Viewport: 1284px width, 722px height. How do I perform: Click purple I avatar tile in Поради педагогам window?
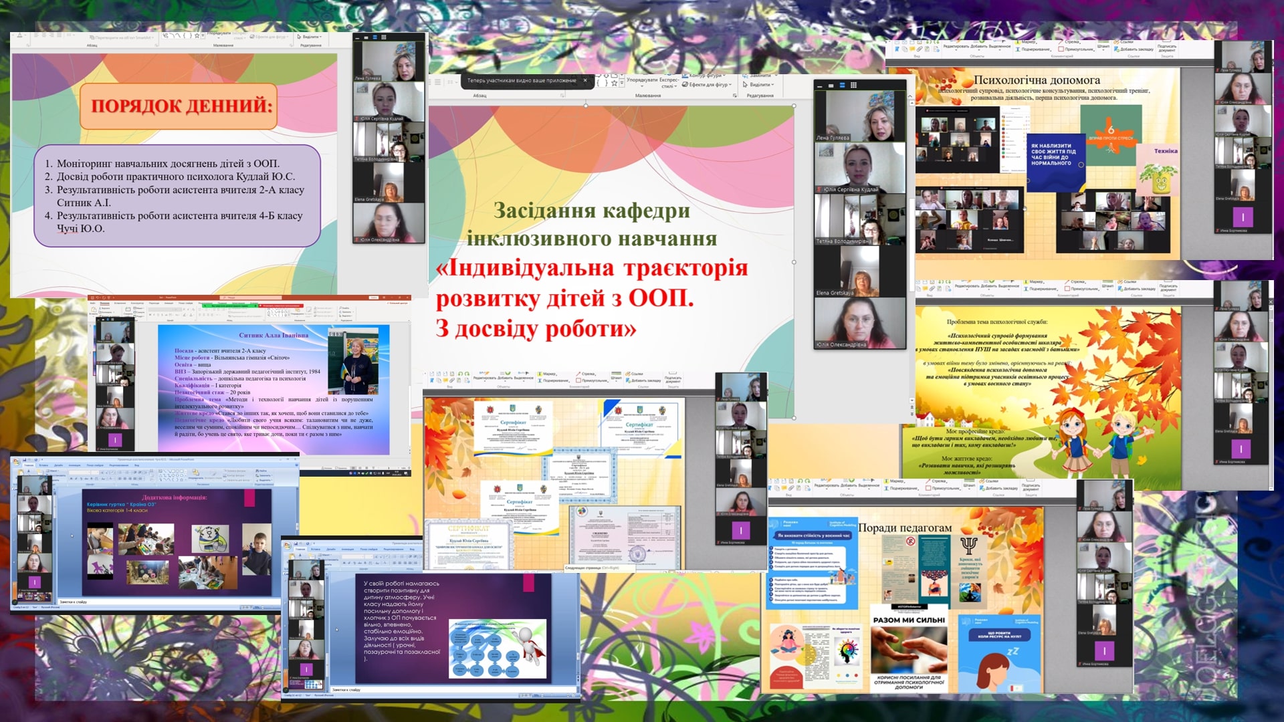pos(1105,650)
